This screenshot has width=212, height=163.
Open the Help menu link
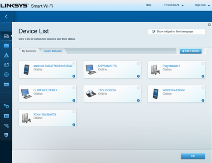coord(149,5)
